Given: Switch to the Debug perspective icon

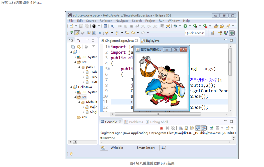Looking at the screenshot, I should tap(232, 33).
